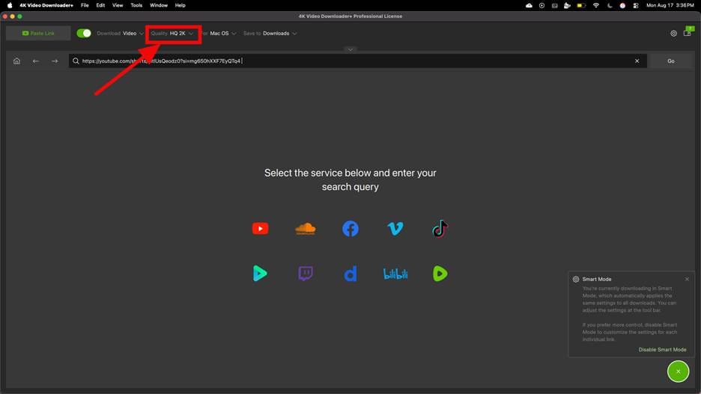
Task: Open the Wi-Fi status menu
Action: coord(595,5)
